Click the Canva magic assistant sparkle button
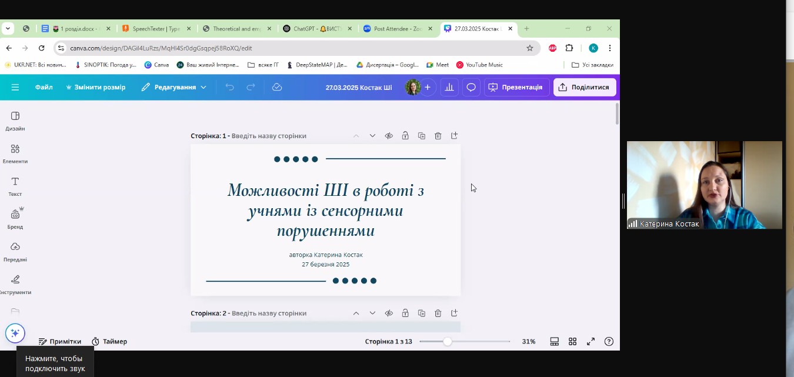794x377 pixels. [x=15, y=333]
